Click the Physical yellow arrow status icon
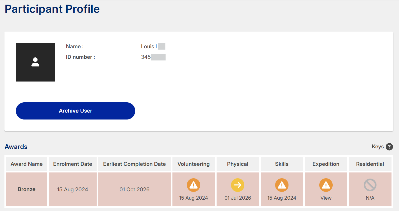This screenshot has width=399, height=211. [238, 185]
